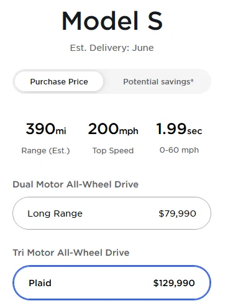Viewport: 228px width, 306px height.
Task: Click the 'Long Range' name text
Action: click(55, 214)
